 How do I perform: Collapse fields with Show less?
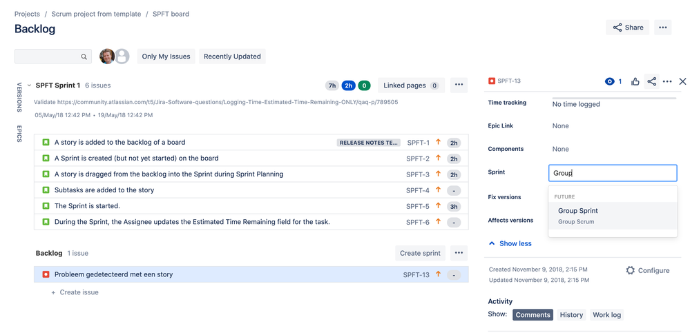point(510,243)
